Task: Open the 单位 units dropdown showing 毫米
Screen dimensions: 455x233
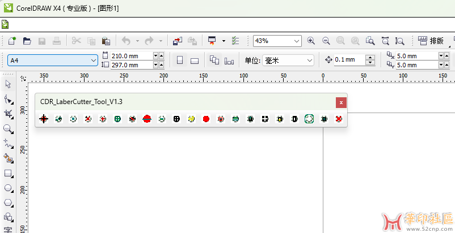Action: click(288, 61)
